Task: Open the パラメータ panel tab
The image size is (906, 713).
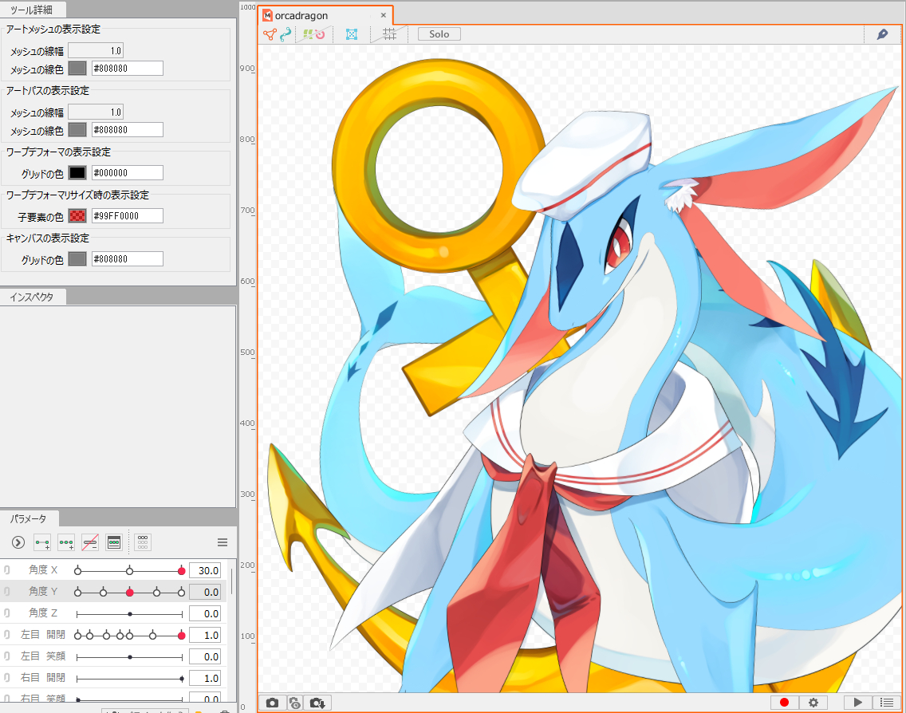Action: tap(29, 519)
